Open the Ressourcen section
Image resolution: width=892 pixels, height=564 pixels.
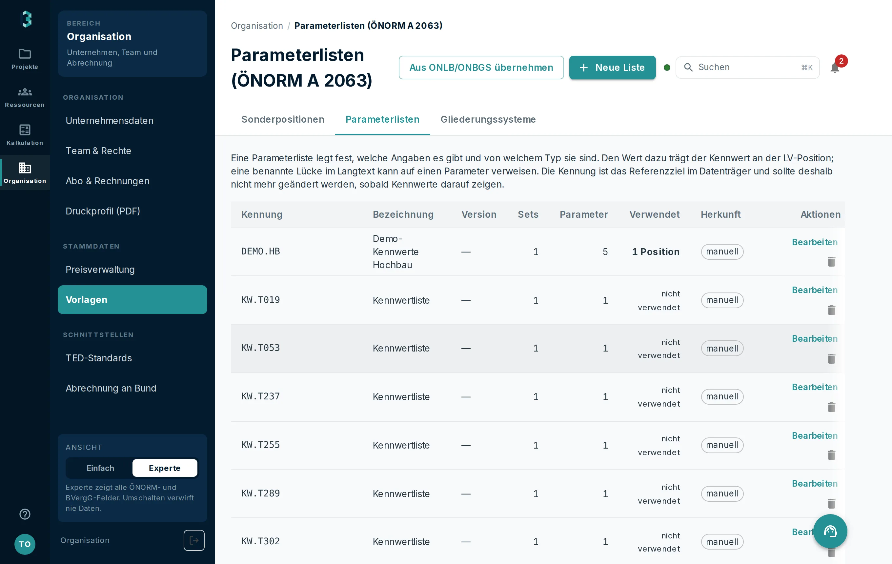coord(25,97)
